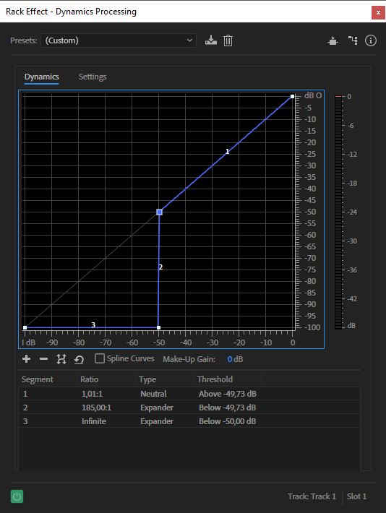Select bottom control point at -50 input
Viewport: 386px width, 513px height.
click(x=159, y=327)
